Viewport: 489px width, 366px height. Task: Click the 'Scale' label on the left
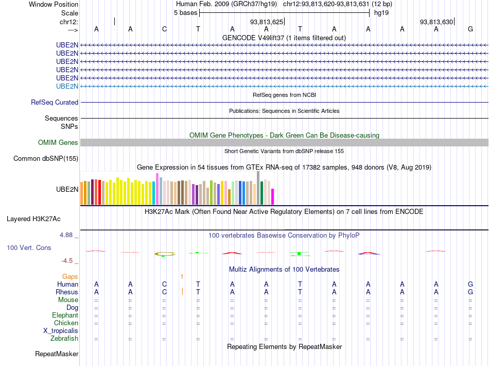[x=69, y=13]
